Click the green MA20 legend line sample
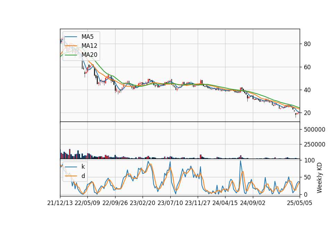Image resolution: width=333 pixels, height=239 pixels. pyautogui.click(x=71, y=55)
